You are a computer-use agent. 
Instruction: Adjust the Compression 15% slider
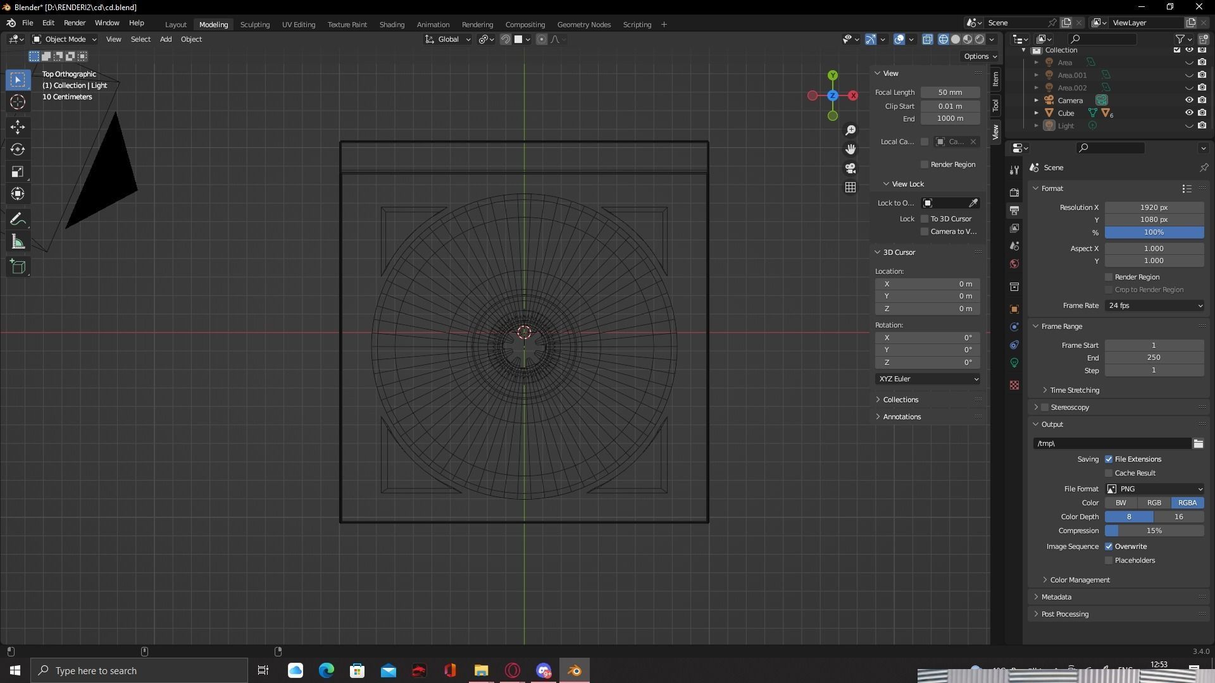(1154, 531)
